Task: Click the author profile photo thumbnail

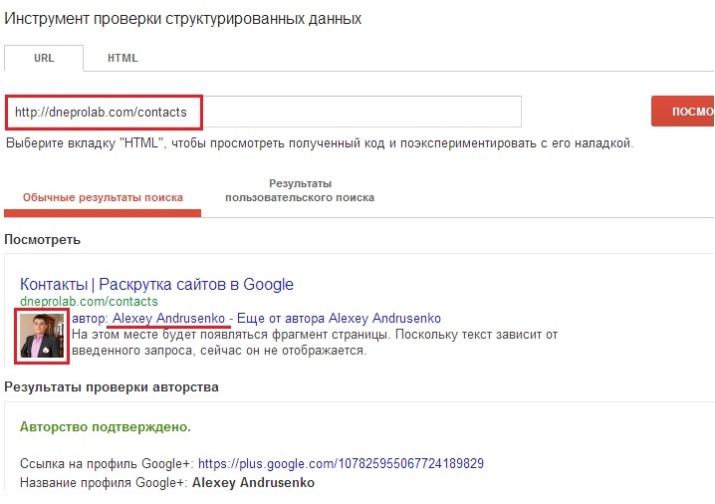Action: 42,336
